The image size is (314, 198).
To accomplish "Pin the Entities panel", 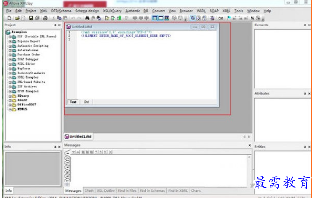I will [x=305, y=147].
